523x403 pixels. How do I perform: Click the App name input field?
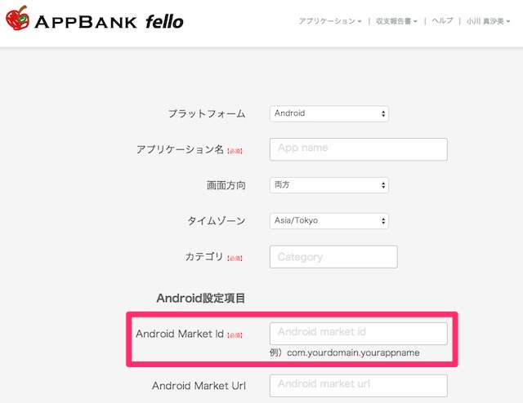358,149
